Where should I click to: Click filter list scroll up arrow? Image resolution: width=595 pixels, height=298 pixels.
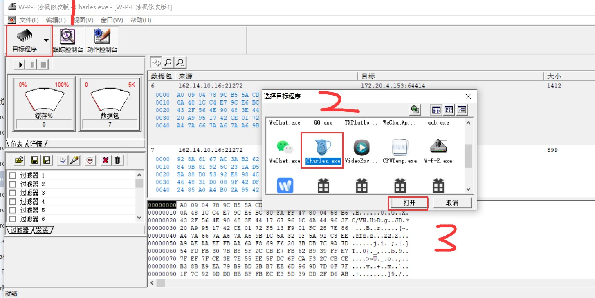point(139,175)
